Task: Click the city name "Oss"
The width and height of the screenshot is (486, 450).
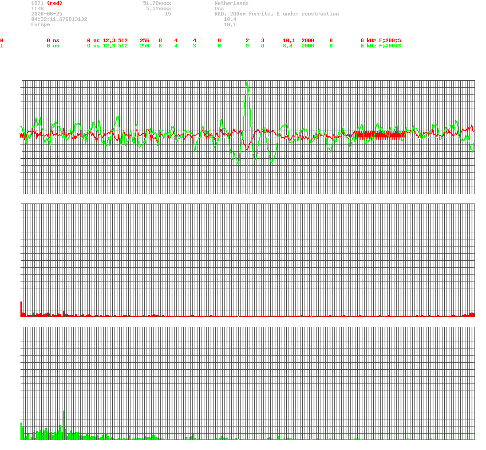Action: point(219,9)
